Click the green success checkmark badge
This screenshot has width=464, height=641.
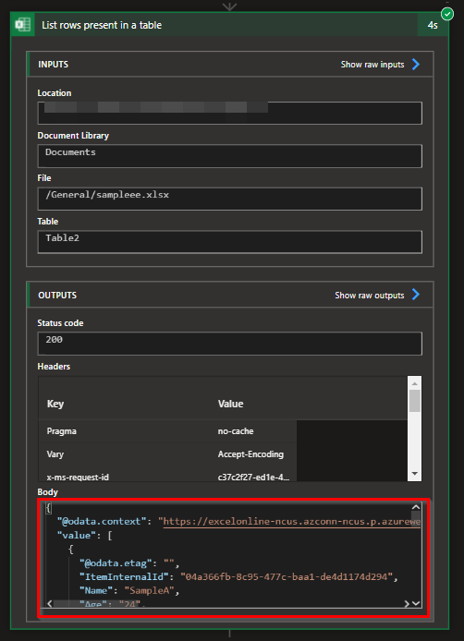click(x=447, y=14)
